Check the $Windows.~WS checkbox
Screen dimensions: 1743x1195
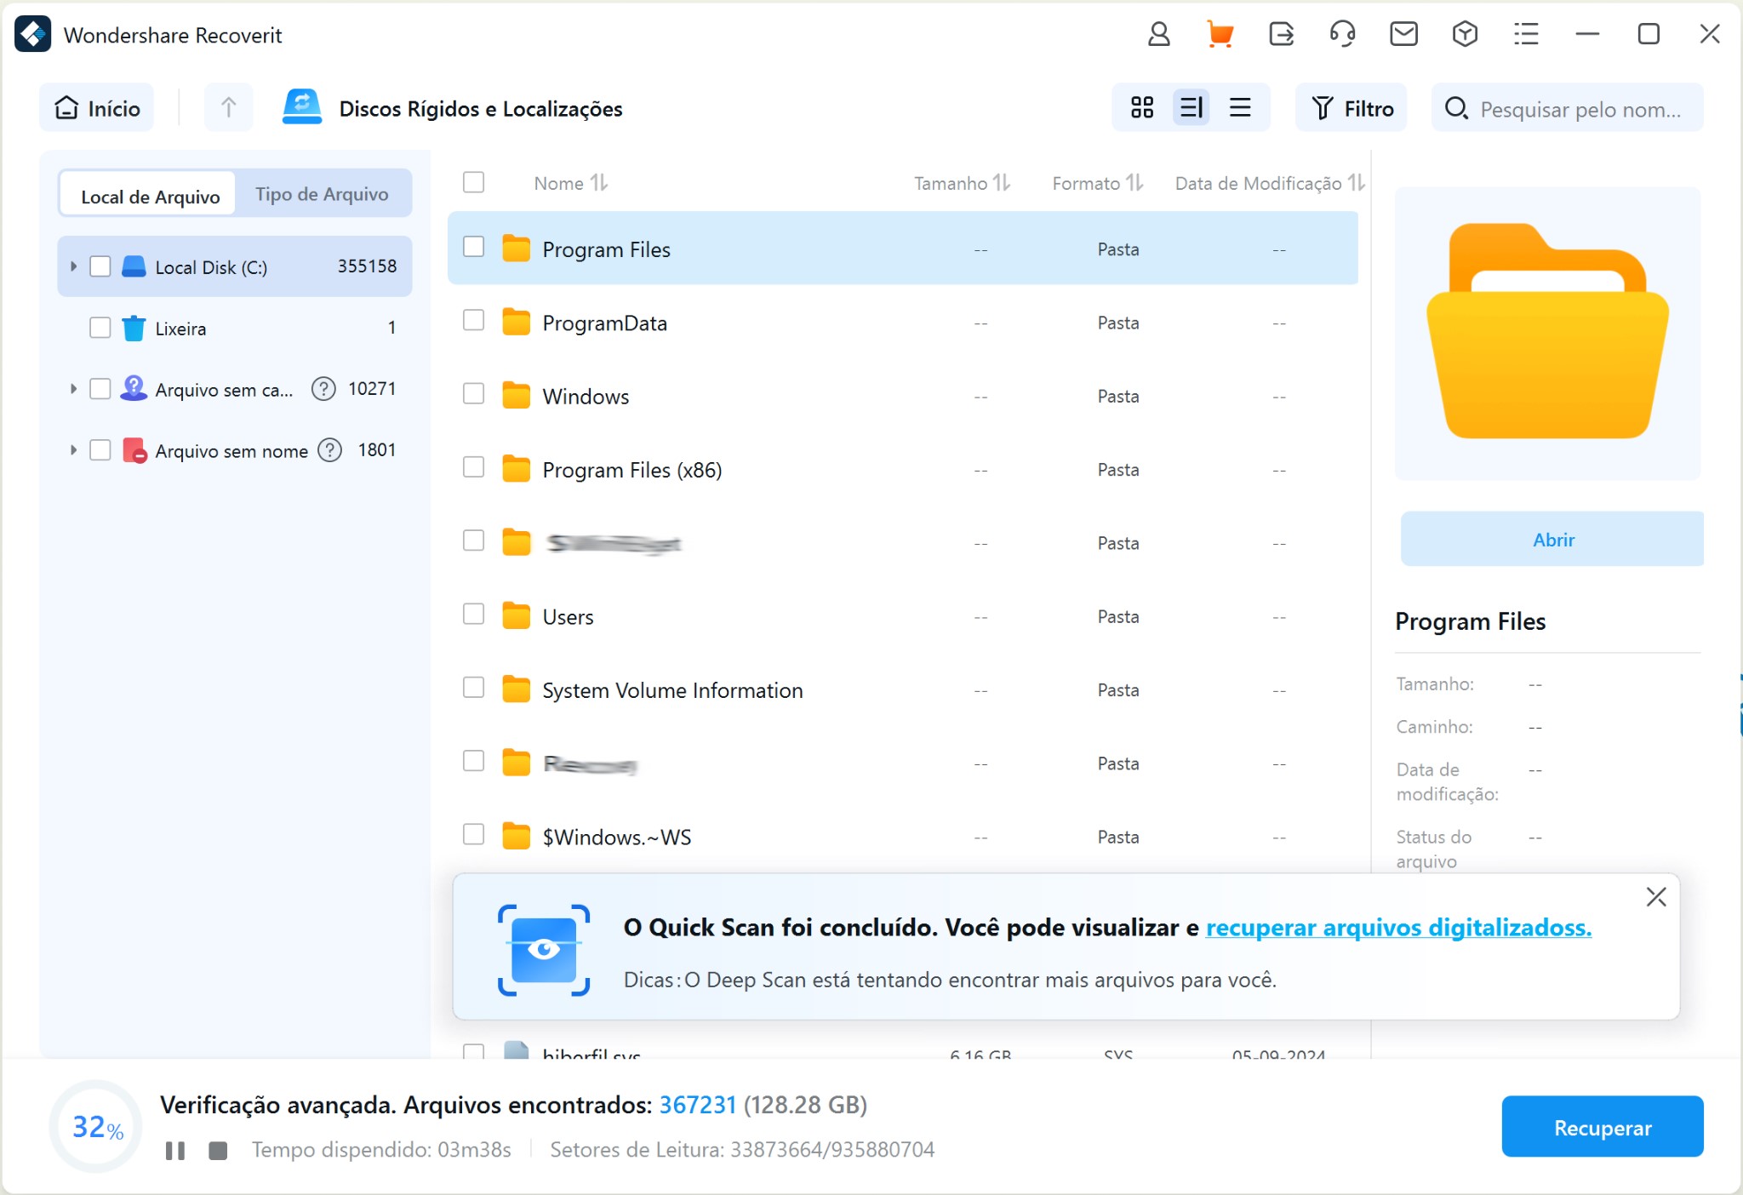[473, 835]
